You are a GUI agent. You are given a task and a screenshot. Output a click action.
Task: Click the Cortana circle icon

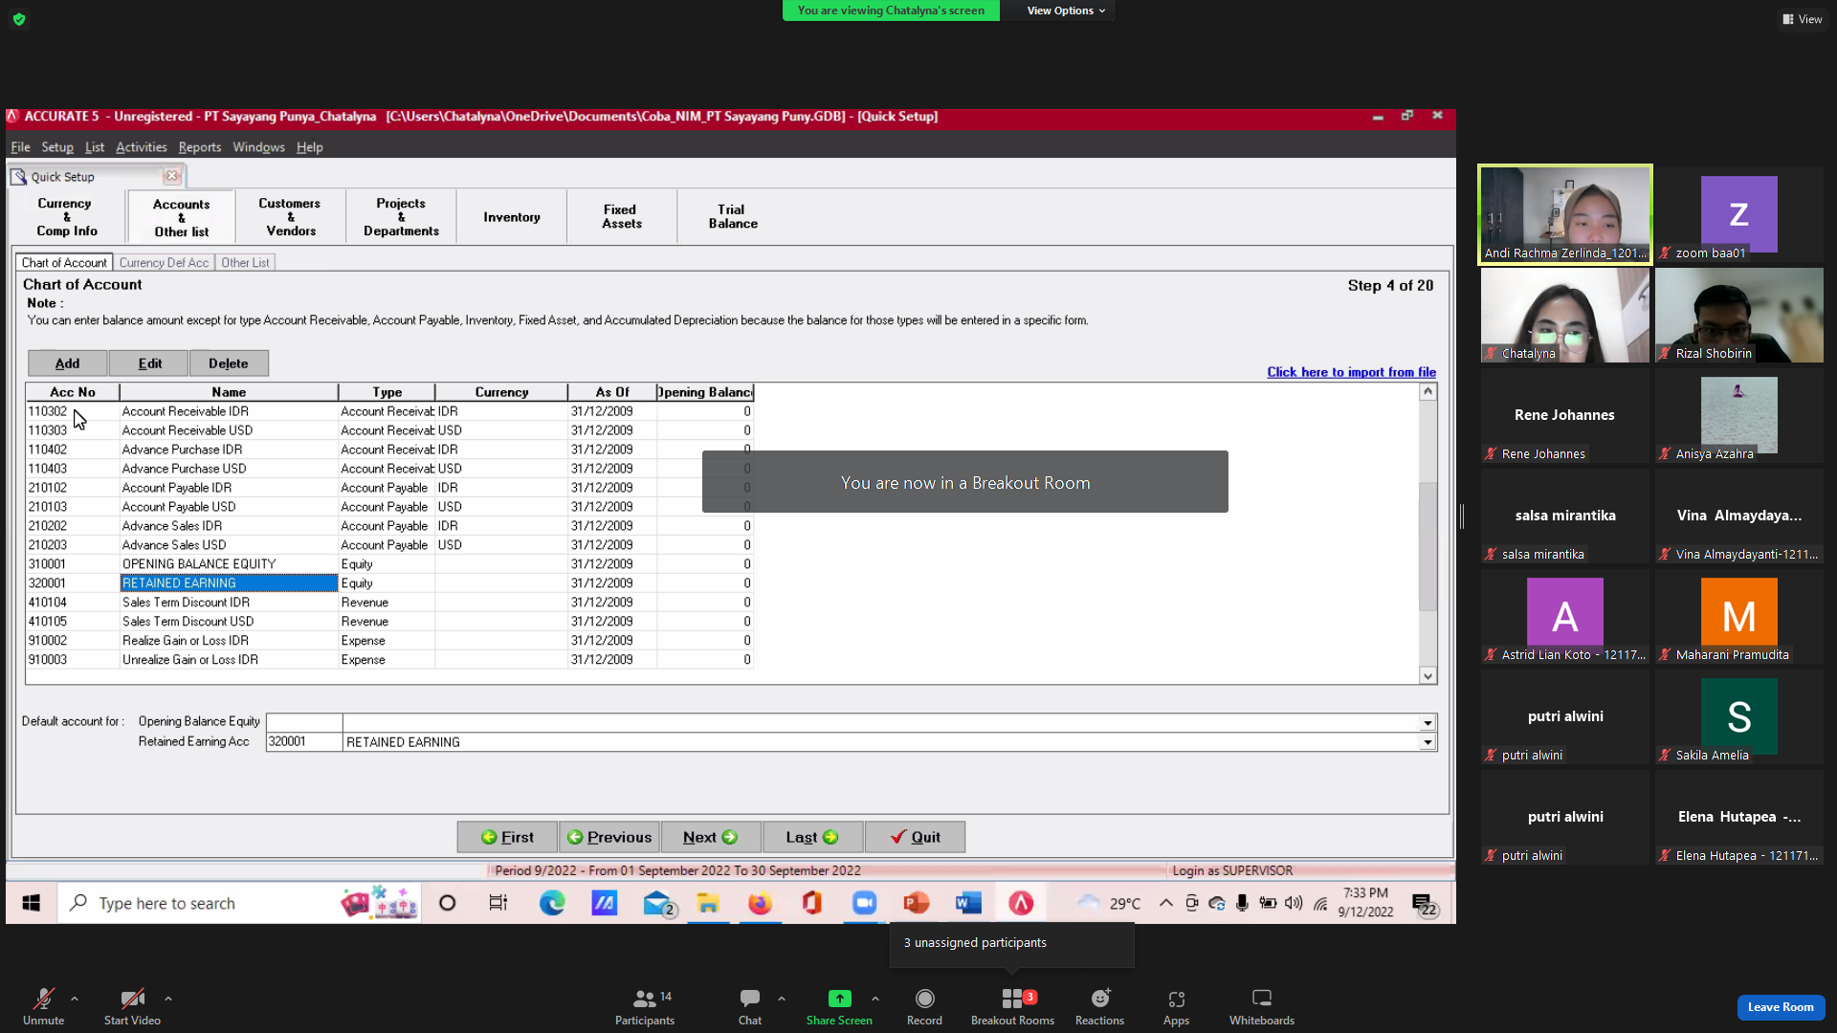click(447, 903)
